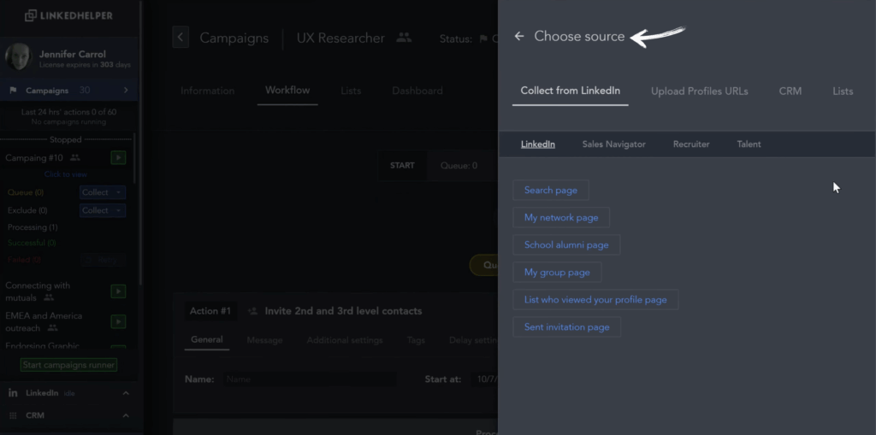Click the back chevron next to Campaigns
Viewport: 876px width, 435px height.
[x=180, y=38]
